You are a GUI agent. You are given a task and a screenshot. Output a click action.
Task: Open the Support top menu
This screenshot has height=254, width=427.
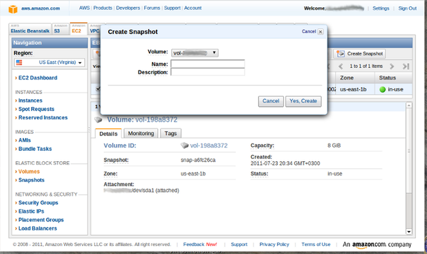click(x=172, y=8)
